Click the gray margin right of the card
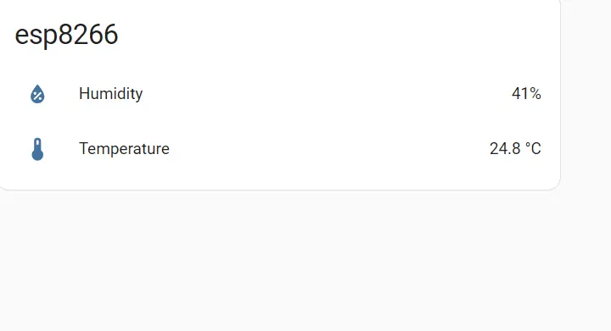 [586, 117]
